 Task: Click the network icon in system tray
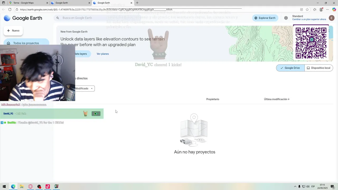(x=304, y=187)
